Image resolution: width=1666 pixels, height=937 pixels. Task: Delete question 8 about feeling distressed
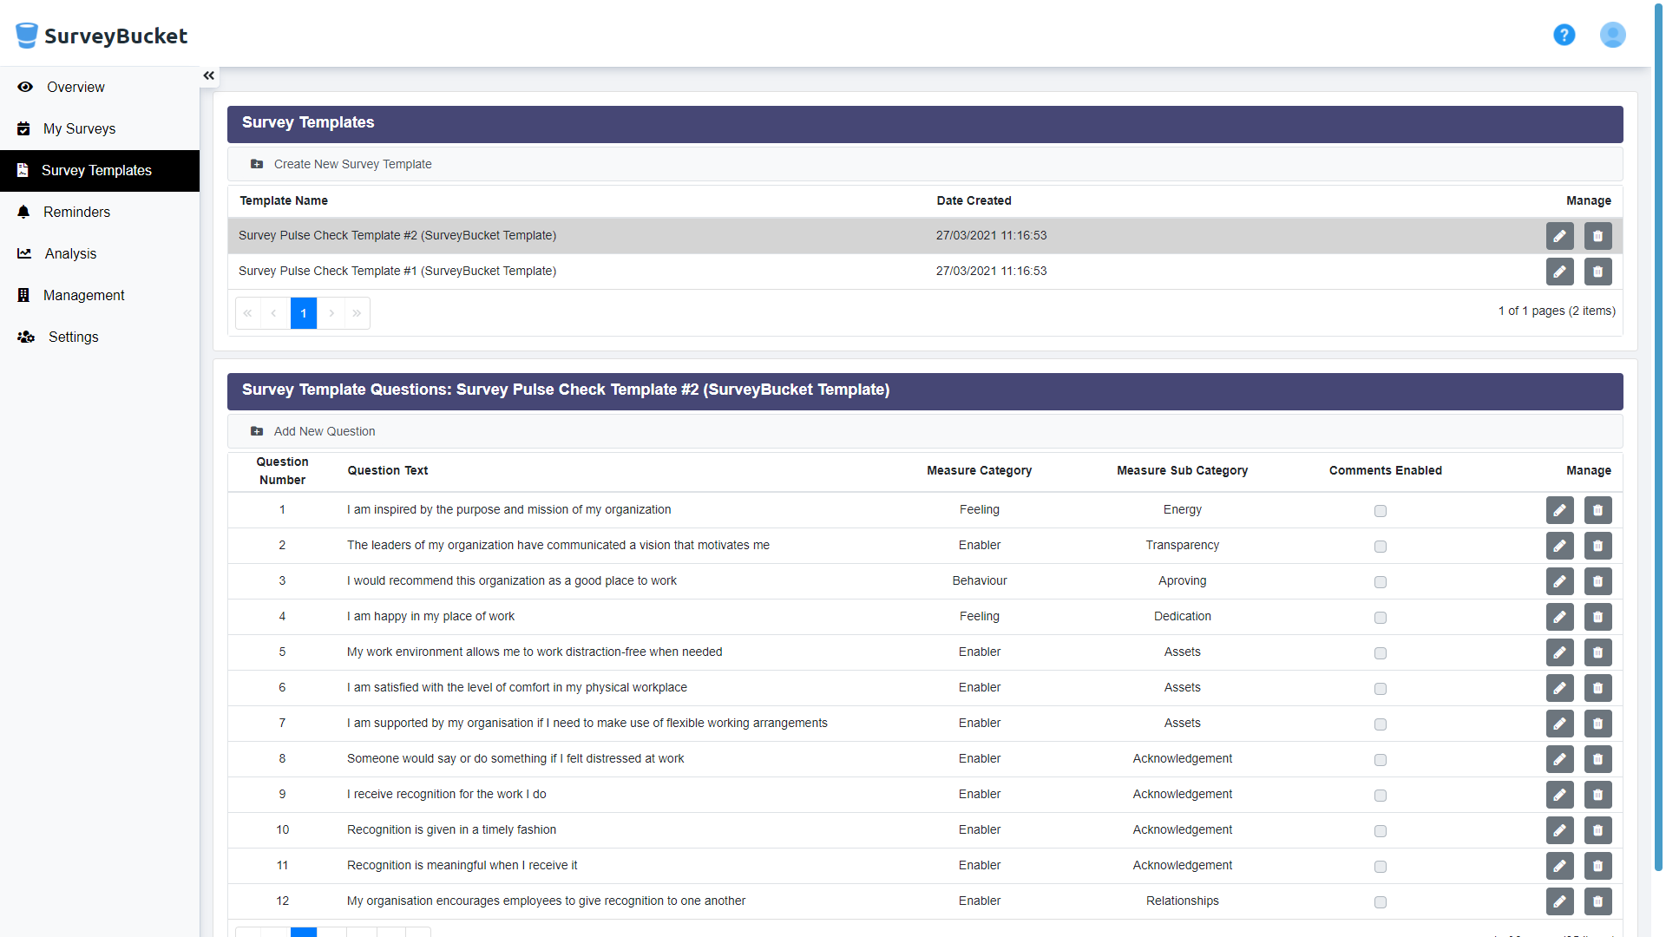click(x=1597, y=759)
